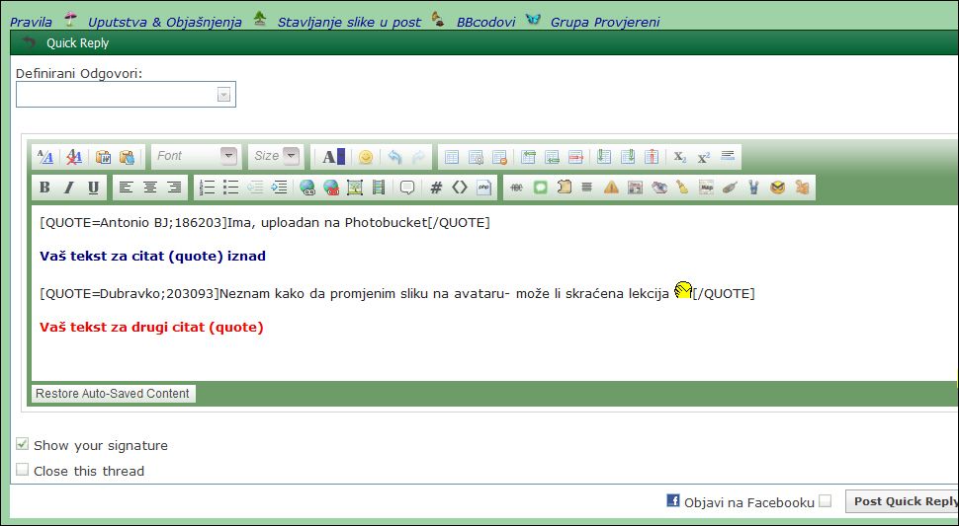Wrap selection in Quote tags

point(407,188)
